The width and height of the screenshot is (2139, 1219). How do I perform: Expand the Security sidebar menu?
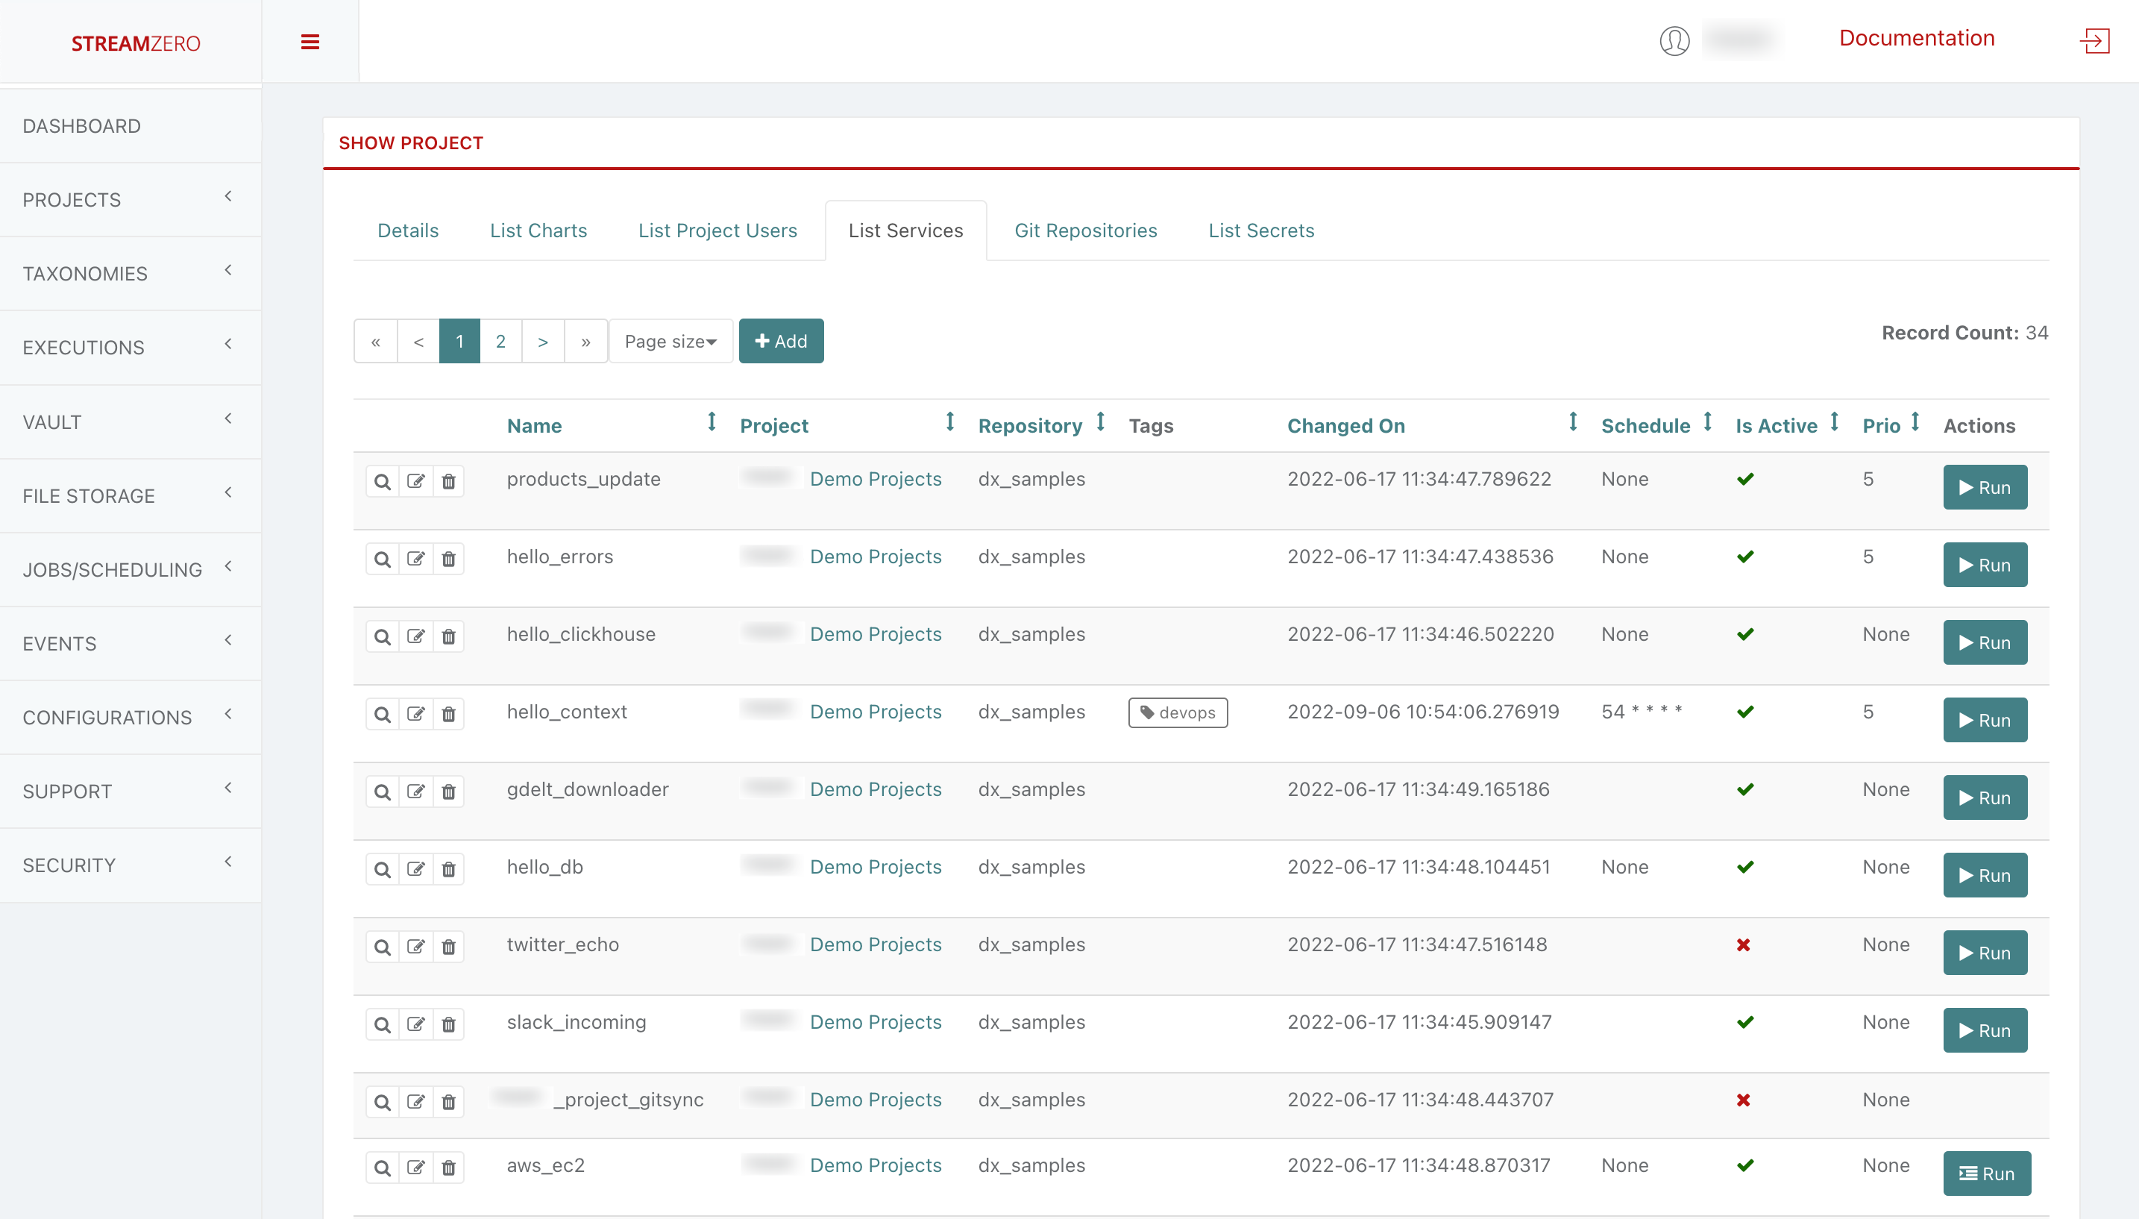pyautogui.click(x=131, y=865)
